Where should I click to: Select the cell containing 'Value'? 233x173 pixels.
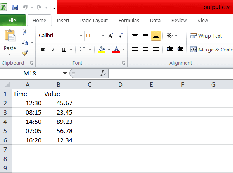[x=59, y=94]
